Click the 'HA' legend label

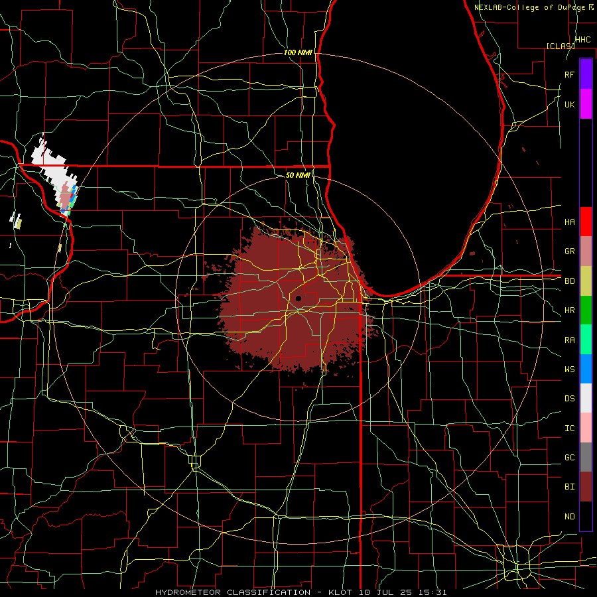tap(569, 222)
